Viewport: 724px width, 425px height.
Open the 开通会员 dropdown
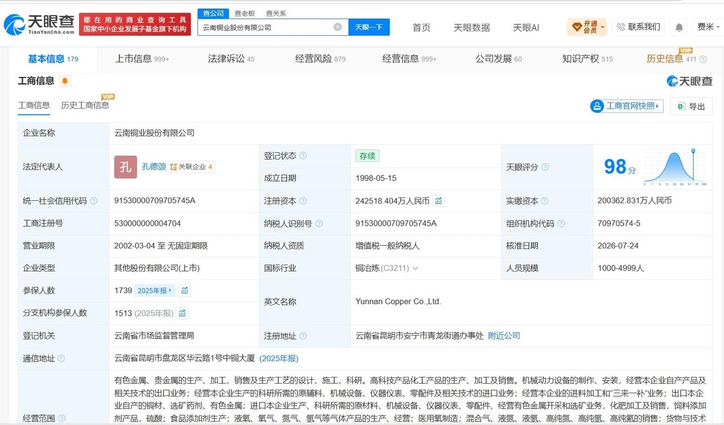pyautogui.click(x=587, y=27)
